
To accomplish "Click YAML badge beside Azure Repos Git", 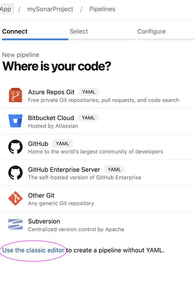I will tap(89, 92).
